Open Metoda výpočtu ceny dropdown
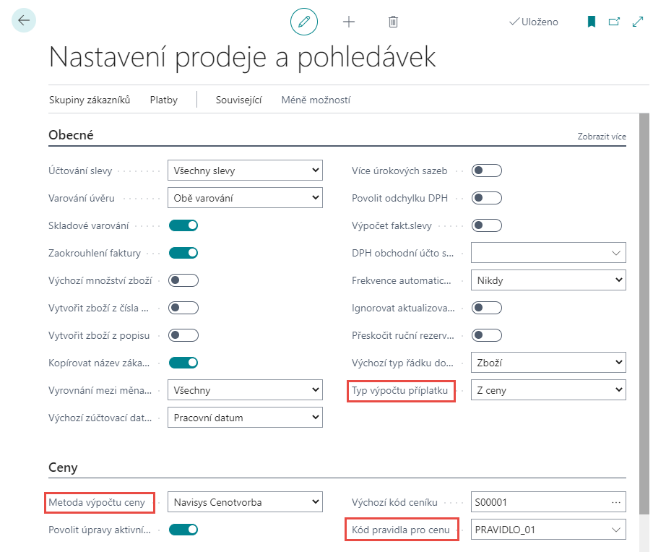This screenshot has width=653, height=552. tap(245, 502)
